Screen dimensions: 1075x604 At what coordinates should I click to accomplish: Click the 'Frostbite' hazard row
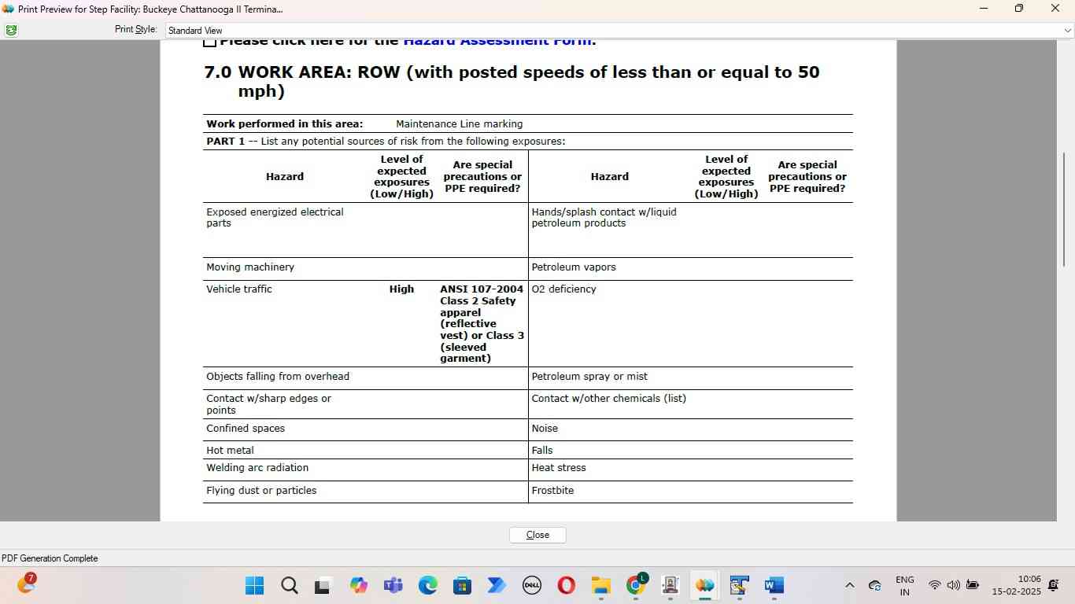[552, 491]
